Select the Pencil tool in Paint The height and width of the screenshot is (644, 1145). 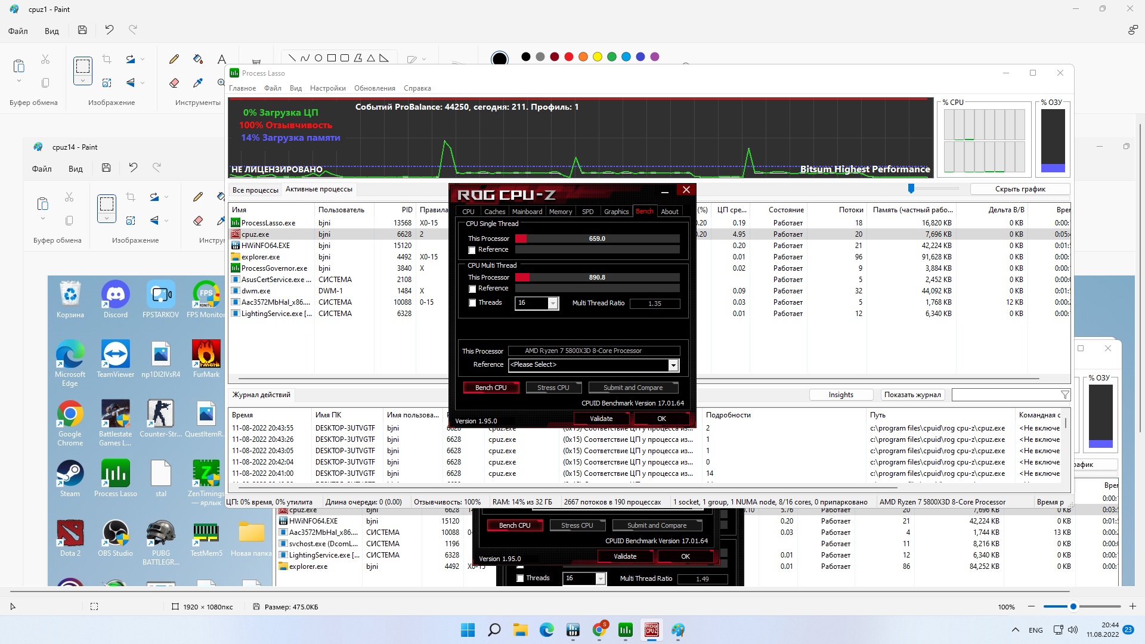[x=174, y=59]
